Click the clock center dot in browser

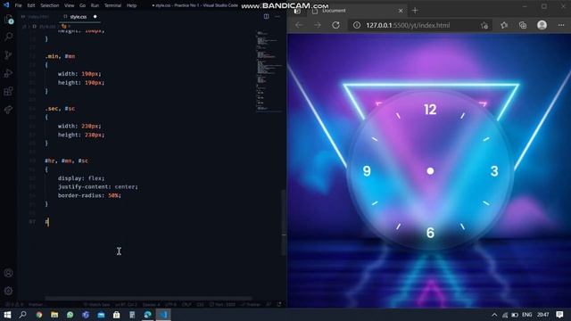430,171
